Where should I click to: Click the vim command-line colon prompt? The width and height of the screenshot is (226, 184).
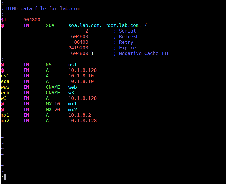[x=2, y=177]
